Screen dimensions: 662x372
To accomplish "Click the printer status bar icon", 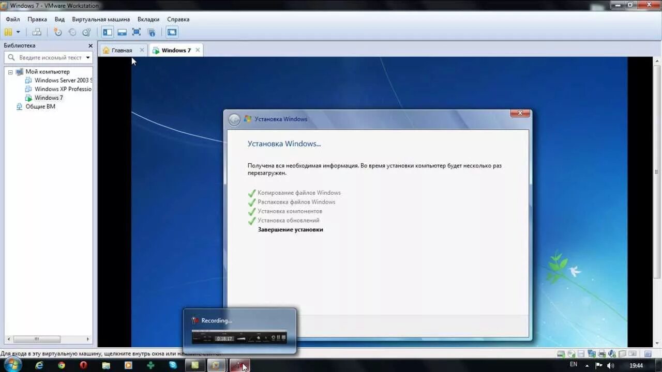I will 601,353.
